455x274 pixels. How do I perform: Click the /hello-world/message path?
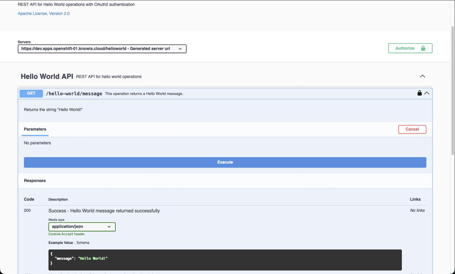tap(74, 93)
